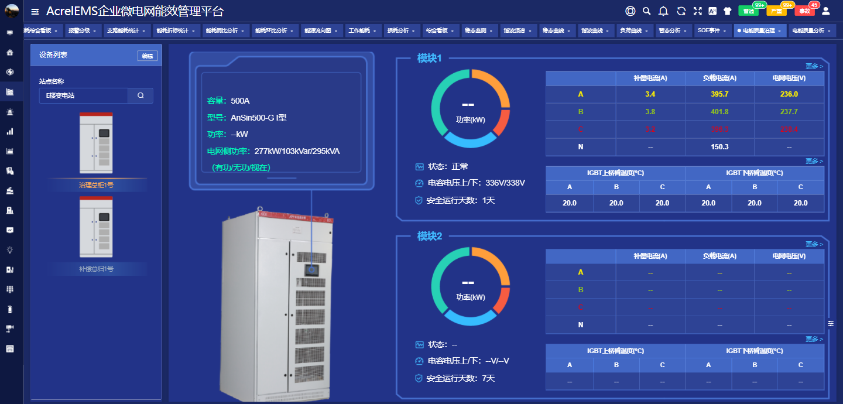This screenshot has height=404, width=843.
Task: Close the 电能质量治理 tab
Action: pyautogui.click(x=780, y=30)
